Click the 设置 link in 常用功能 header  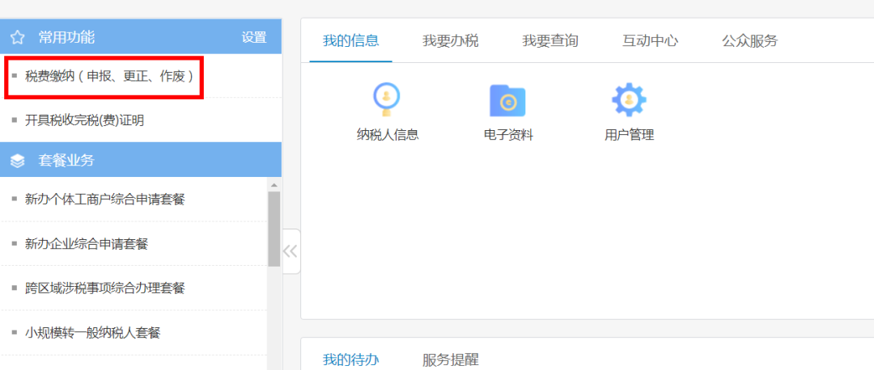253,37
